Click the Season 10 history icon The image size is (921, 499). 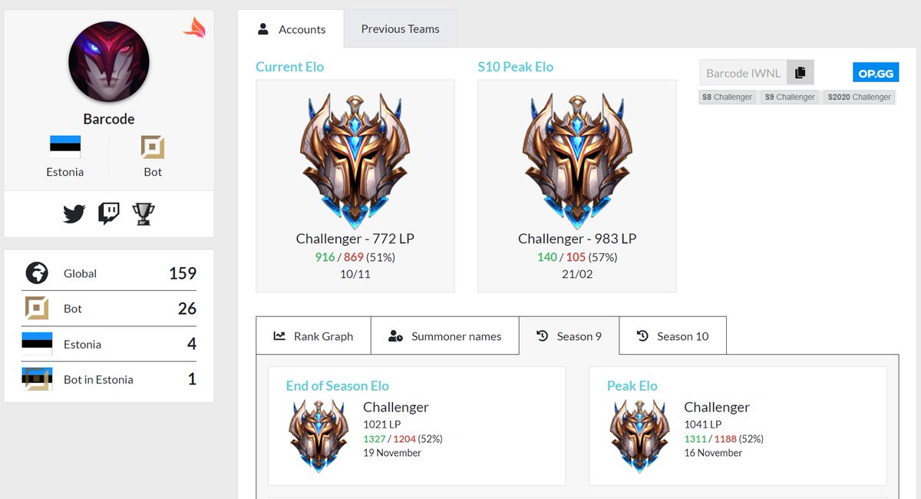(x=642, y=336)
